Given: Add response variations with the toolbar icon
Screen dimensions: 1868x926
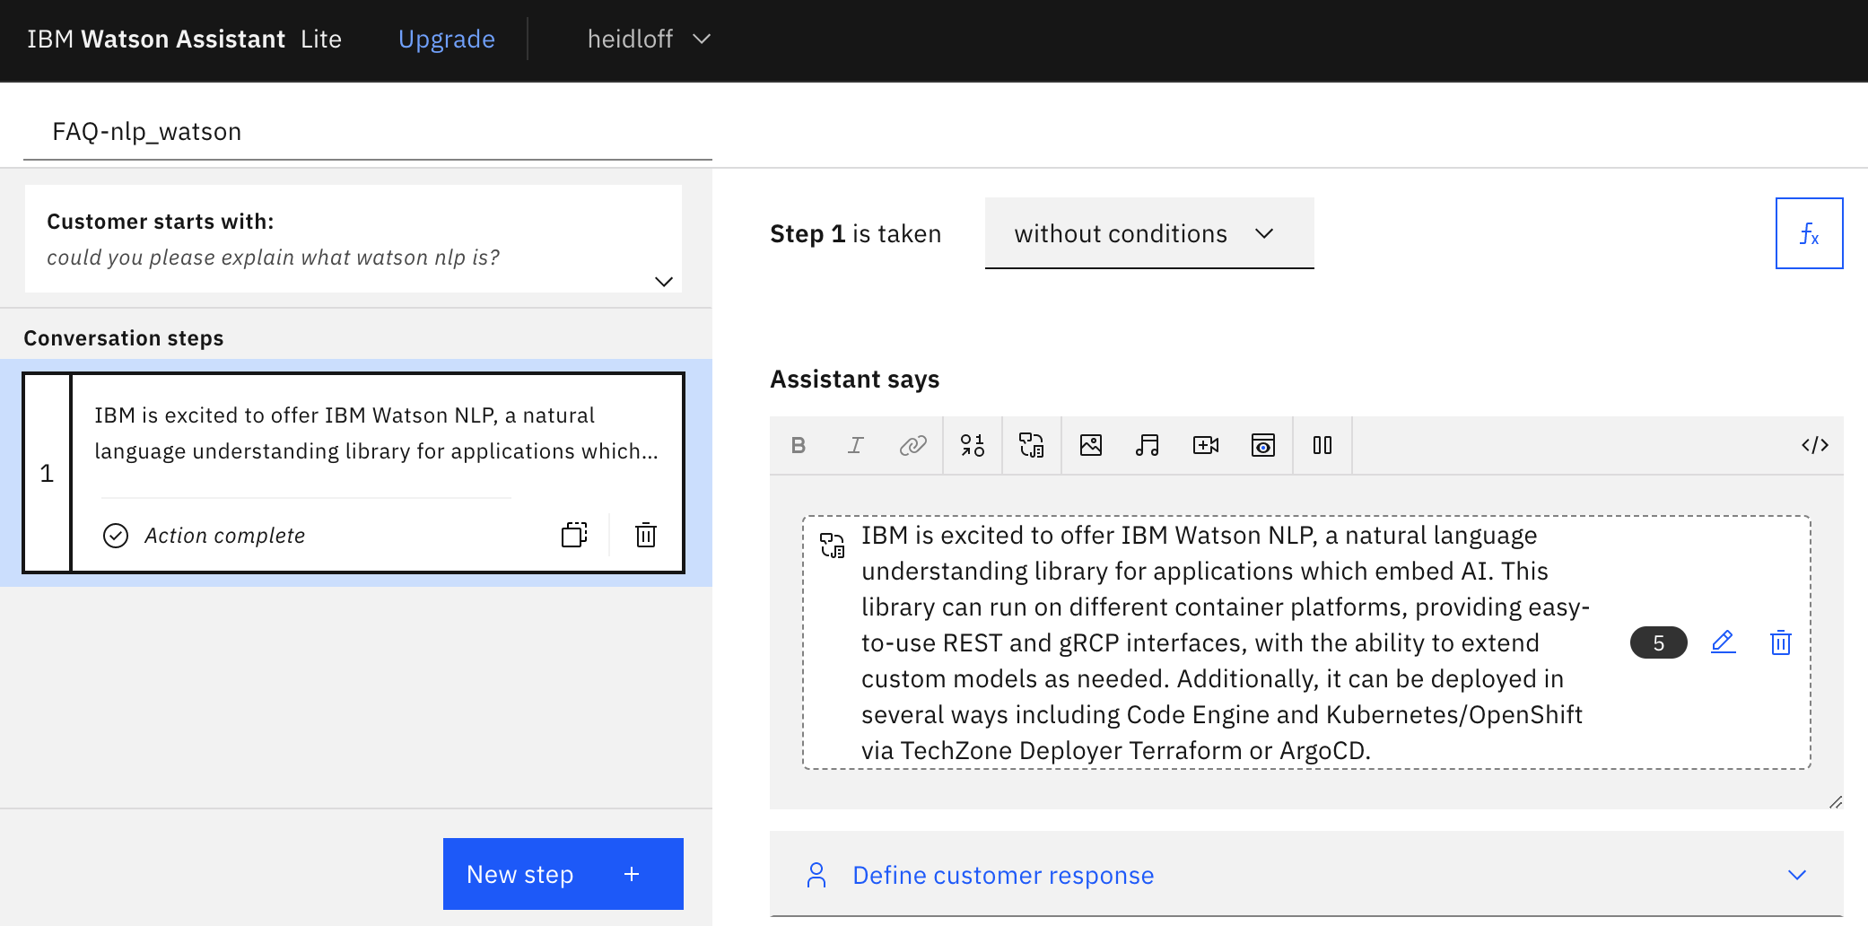Looking at the screenshot, I should (x=1032, y=445).
